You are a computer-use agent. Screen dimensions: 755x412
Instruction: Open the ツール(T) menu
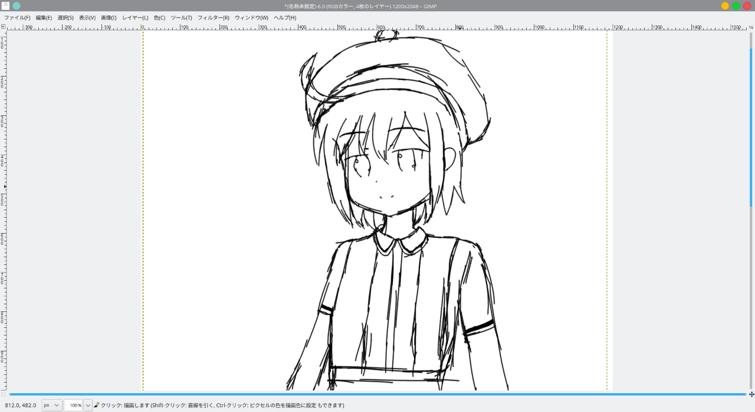click(181, 18)
